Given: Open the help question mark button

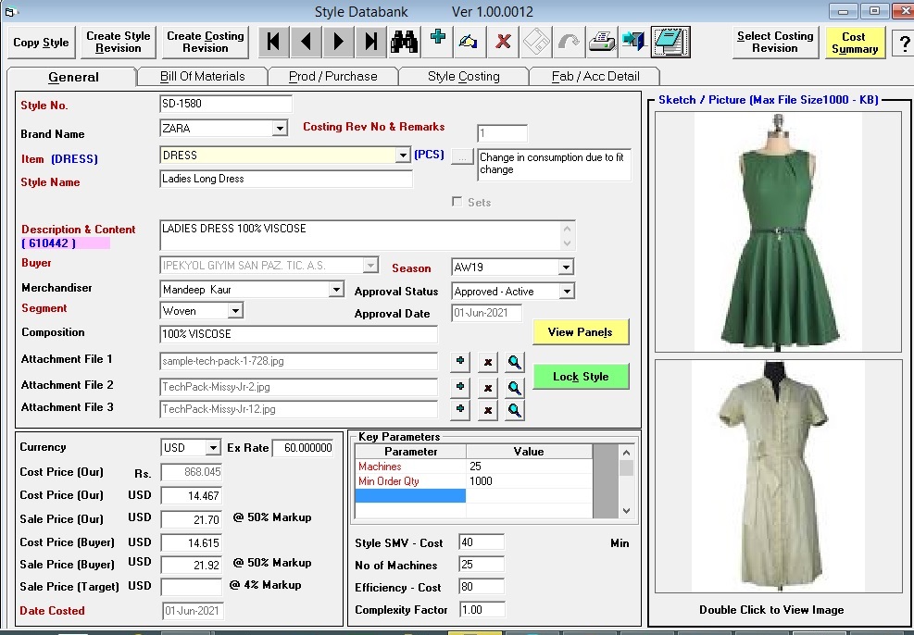Looking at the screenshot, I should click(x=905, y=43).
